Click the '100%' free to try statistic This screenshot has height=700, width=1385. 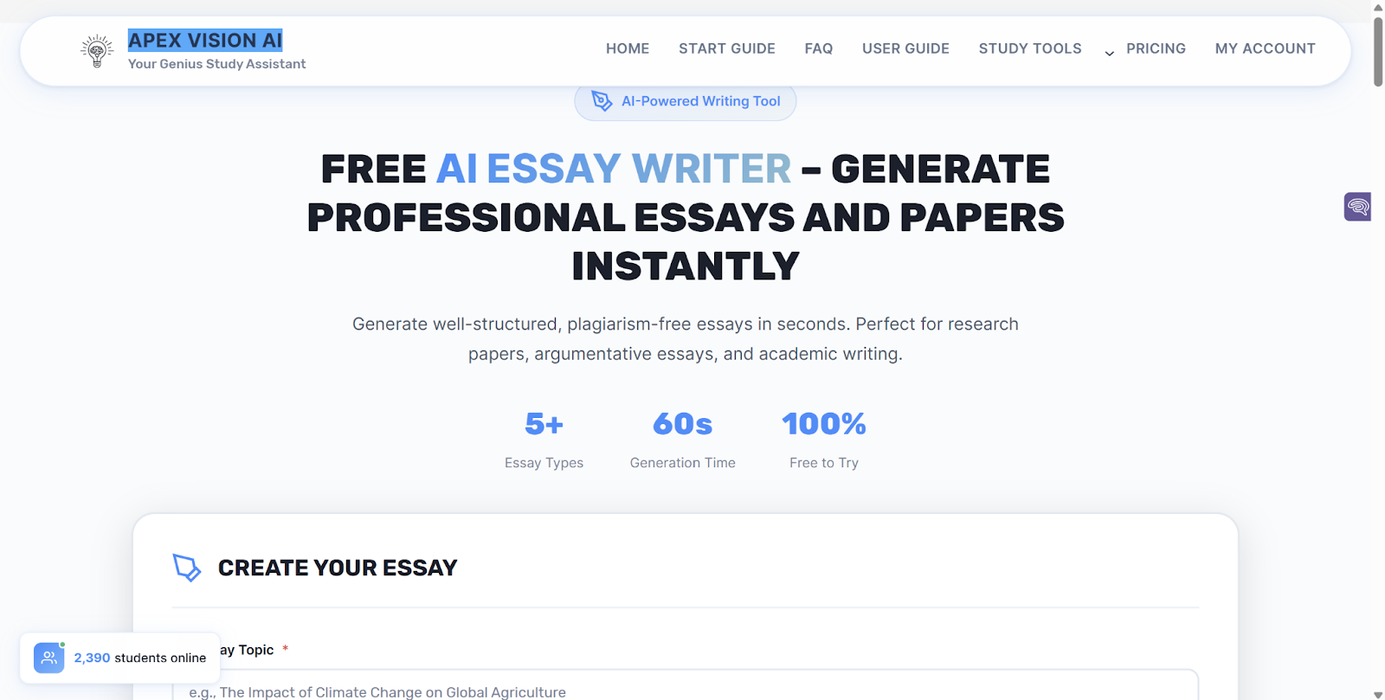pos(824,424)
